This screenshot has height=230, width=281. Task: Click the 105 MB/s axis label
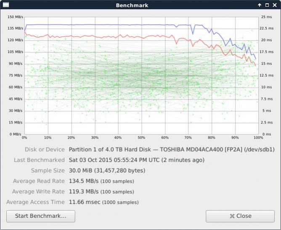click(16, 52)
